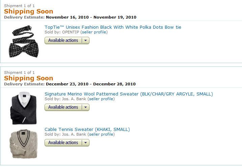The width and height of the screenshot is (242, 167).
Task: Open the polka dot bow tie product image
Action: [24, 41]
